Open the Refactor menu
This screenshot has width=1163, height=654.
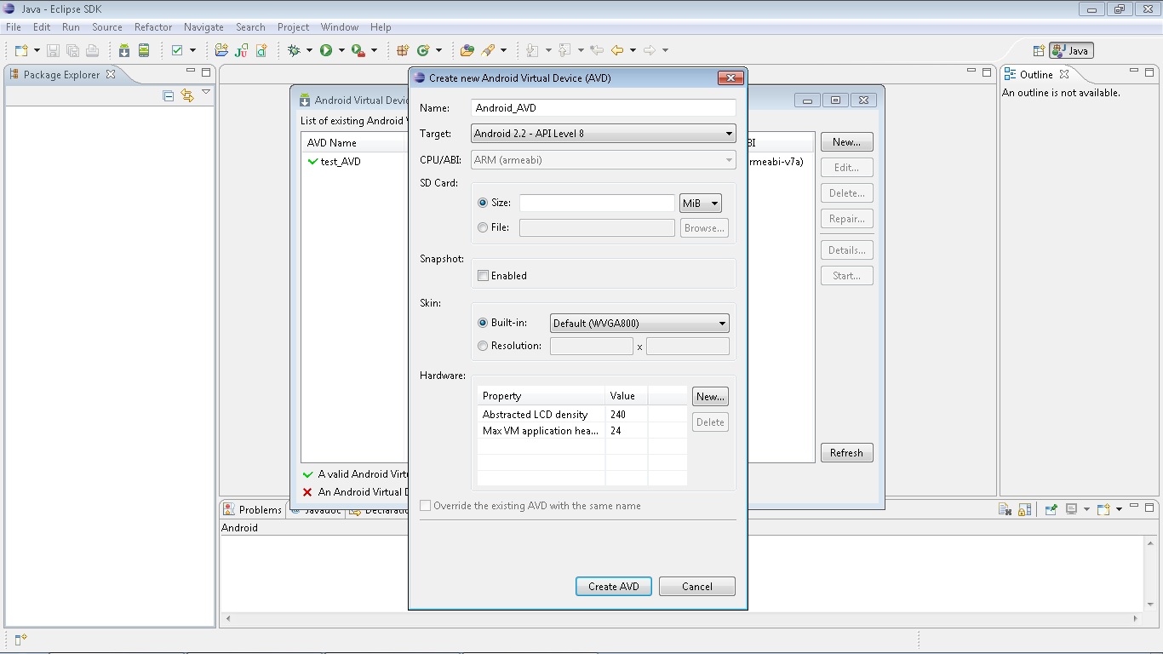[x=153, y=27]
